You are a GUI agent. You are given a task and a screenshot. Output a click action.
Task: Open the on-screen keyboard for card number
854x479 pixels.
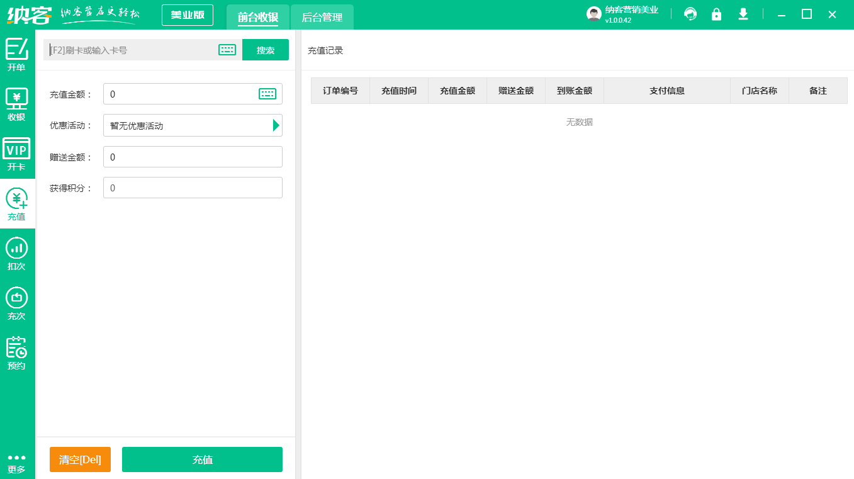point(227,50)
